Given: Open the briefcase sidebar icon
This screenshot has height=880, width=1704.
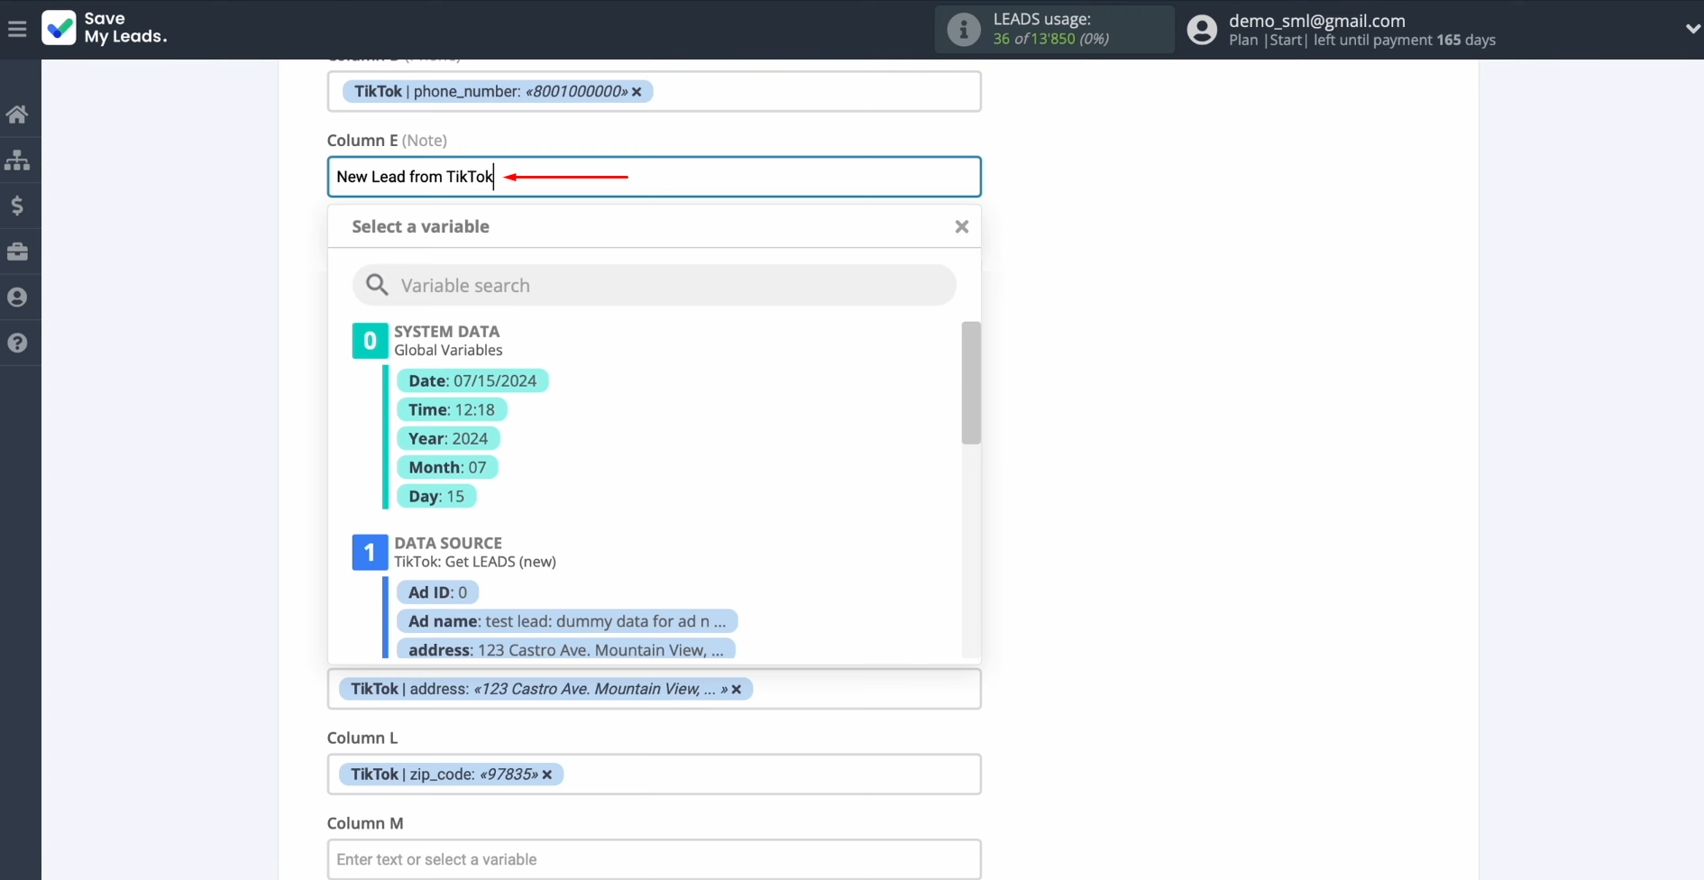Looking at the screenshot, I should tap(17, 252).
